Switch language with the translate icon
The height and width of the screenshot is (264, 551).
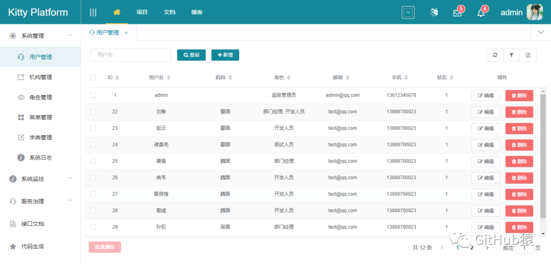[434, 12]
